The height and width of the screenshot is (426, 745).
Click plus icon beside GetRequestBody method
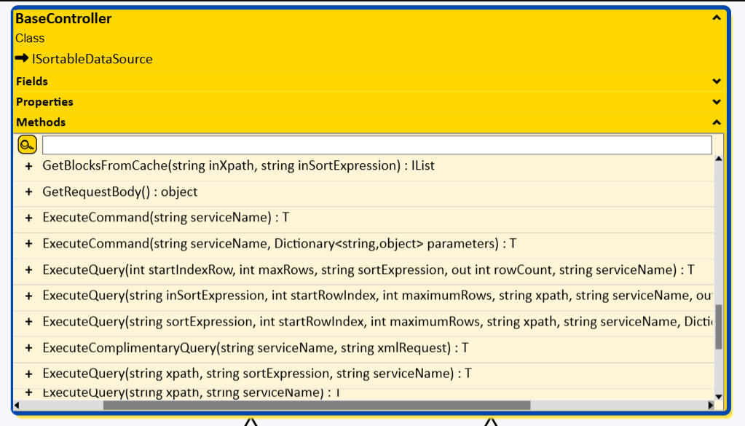tap(29, 192)
